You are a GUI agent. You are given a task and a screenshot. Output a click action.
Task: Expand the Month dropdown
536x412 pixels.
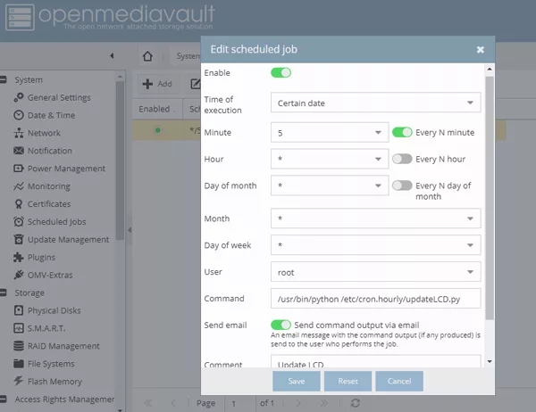(375, 218)
